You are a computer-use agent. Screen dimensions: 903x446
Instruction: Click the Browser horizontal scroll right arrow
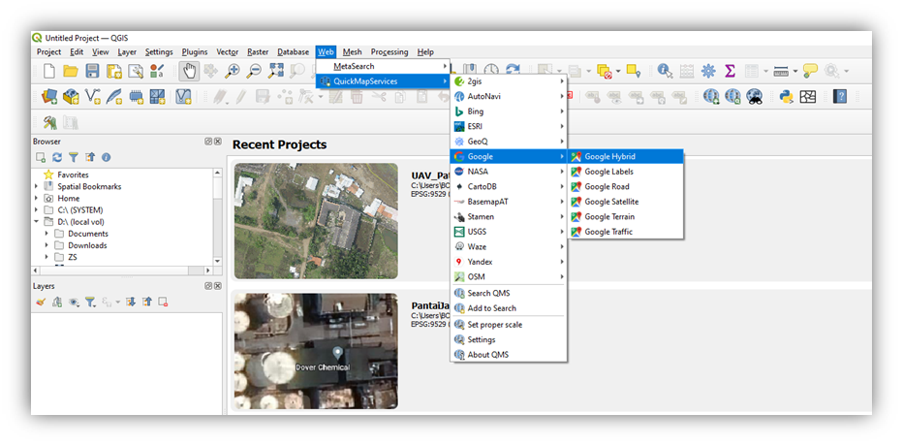[208, 270]
